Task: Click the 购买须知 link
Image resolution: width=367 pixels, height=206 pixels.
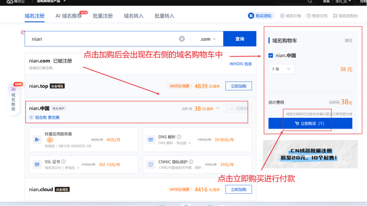Action: point(263,16)
